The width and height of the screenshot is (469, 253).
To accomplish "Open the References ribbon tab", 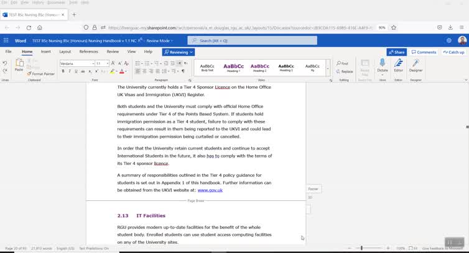I will coord(88,52).
